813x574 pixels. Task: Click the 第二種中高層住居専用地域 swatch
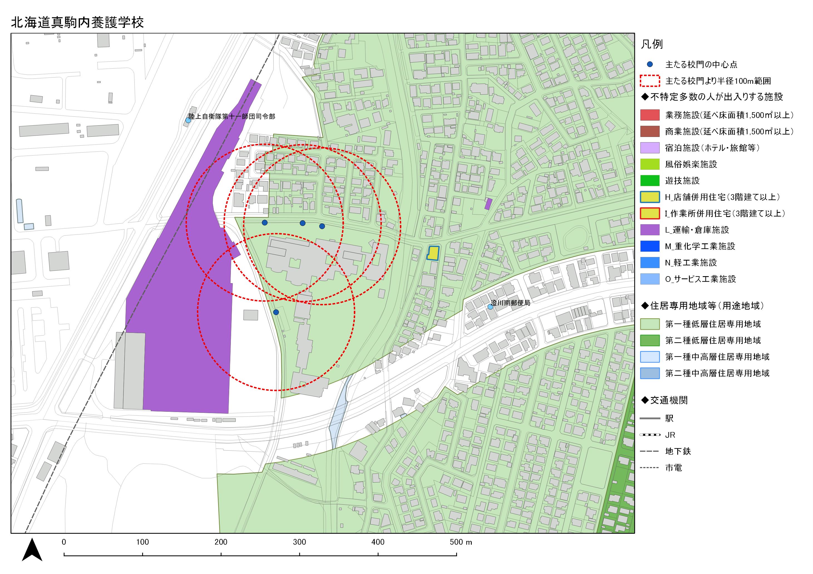pos(650,373)
